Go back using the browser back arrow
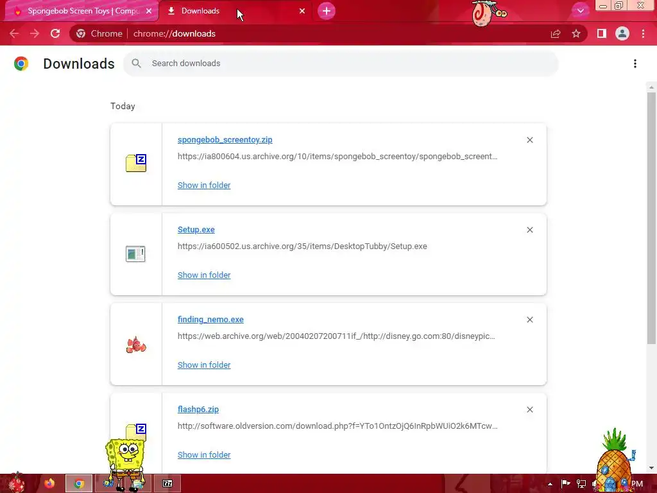Viewport: 657px width, 493px height. [14, 33]
